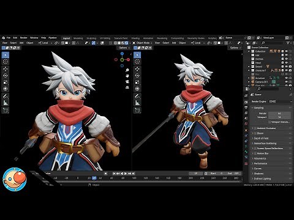The image size is (294, 220).
Task: Toggle camera view icon in left viewport
Action: [x=127, y=81]
